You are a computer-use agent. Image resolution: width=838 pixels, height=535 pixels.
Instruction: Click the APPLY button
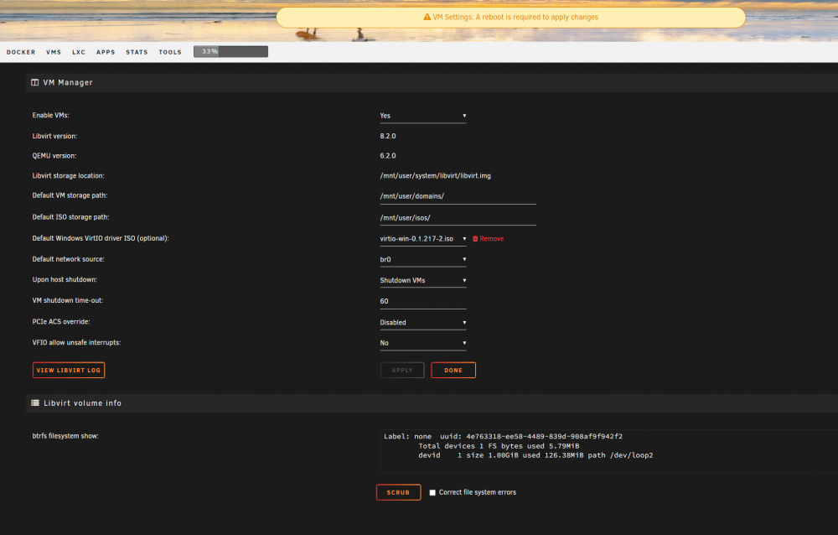[402, 370]
